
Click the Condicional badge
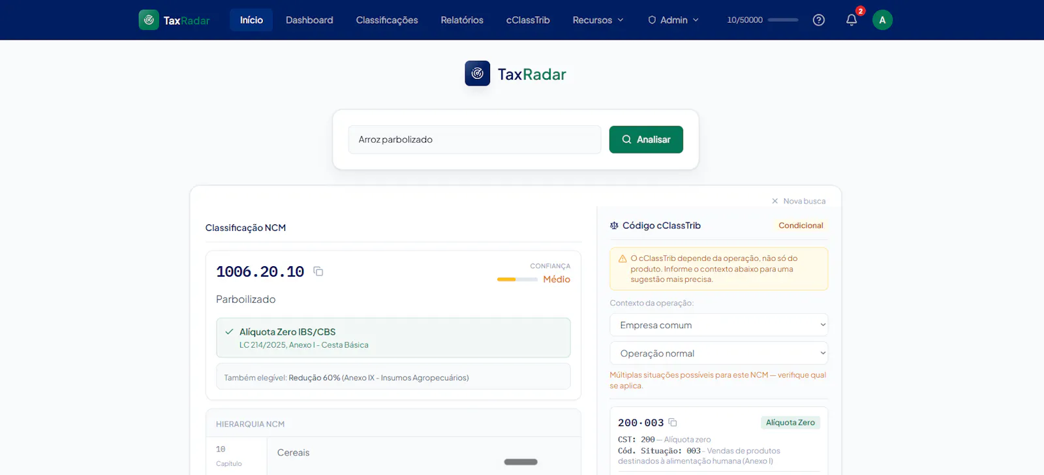point(801,226)
